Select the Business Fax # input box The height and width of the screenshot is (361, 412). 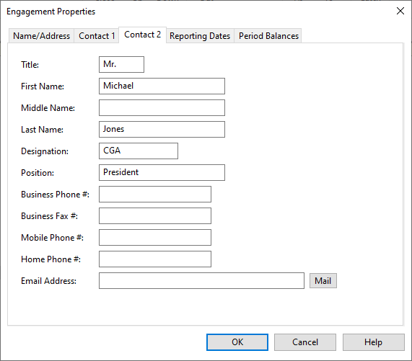(x=155, y=215)
